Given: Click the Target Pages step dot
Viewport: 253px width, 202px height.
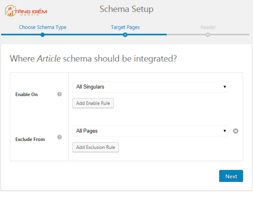Looking at the screenshot, I should [x=125, y=35].
